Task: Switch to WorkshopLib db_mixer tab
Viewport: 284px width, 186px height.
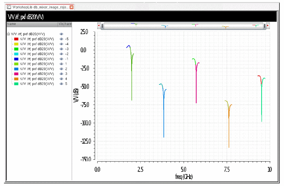Action: (x=40, y=7)
